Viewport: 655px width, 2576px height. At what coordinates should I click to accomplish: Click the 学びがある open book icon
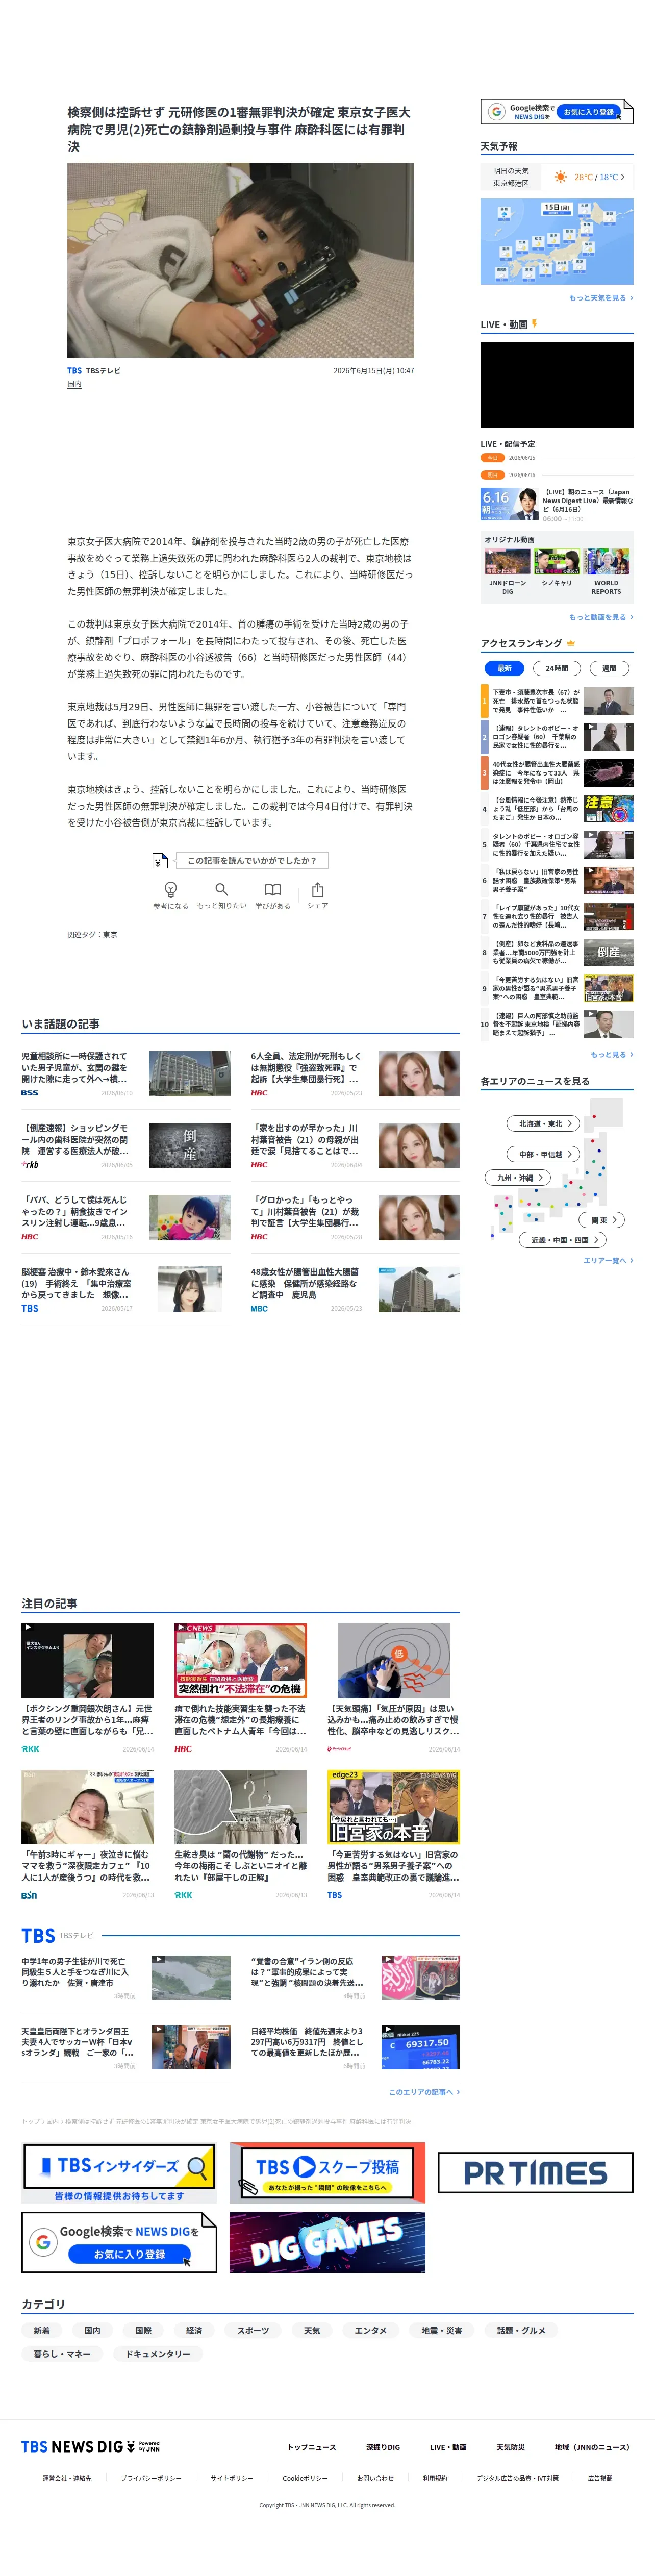point(272,889)
